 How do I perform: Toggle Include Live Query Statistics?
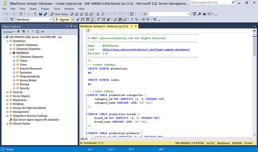pos(104,20)
